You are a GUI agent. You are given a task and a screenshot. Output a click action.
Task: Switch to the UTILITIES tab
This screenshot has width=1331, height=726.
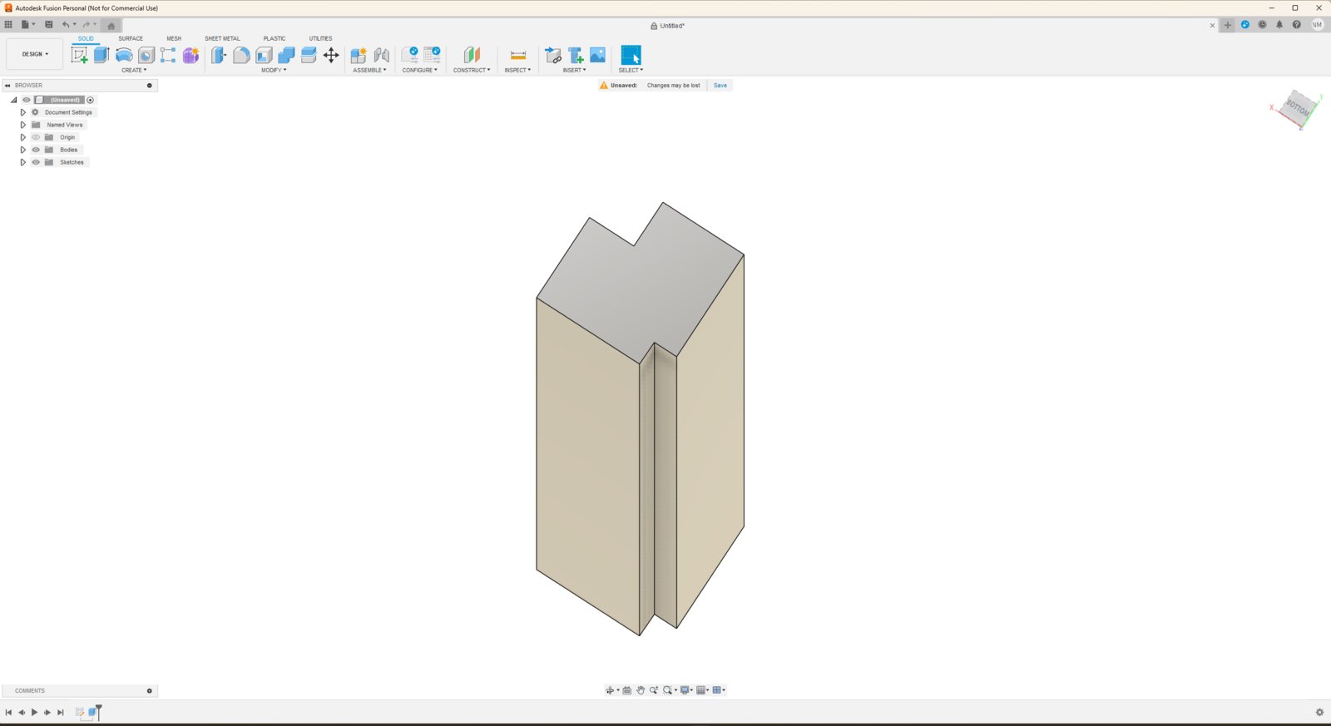click(x=320, y=38)
